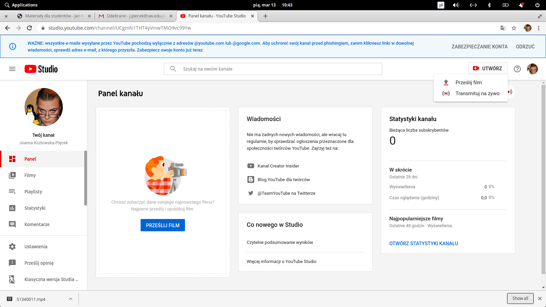The width and height of the screenshot is (546, 307).
Task: Open Czytelne podsumowanie wyników link
Action: coord(280,243)
